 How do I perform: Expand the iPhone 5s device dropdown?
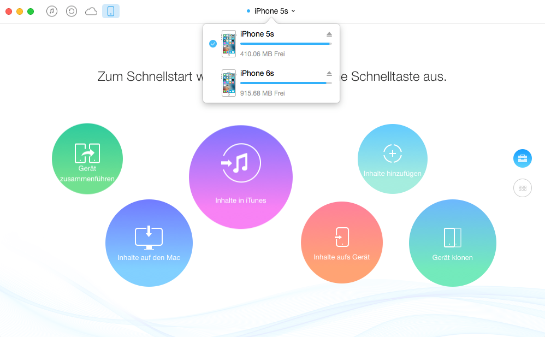tap(271, 11)
